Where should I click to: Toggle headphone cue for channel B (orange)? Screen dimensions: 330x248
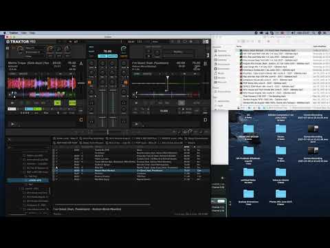click(125, 83)
